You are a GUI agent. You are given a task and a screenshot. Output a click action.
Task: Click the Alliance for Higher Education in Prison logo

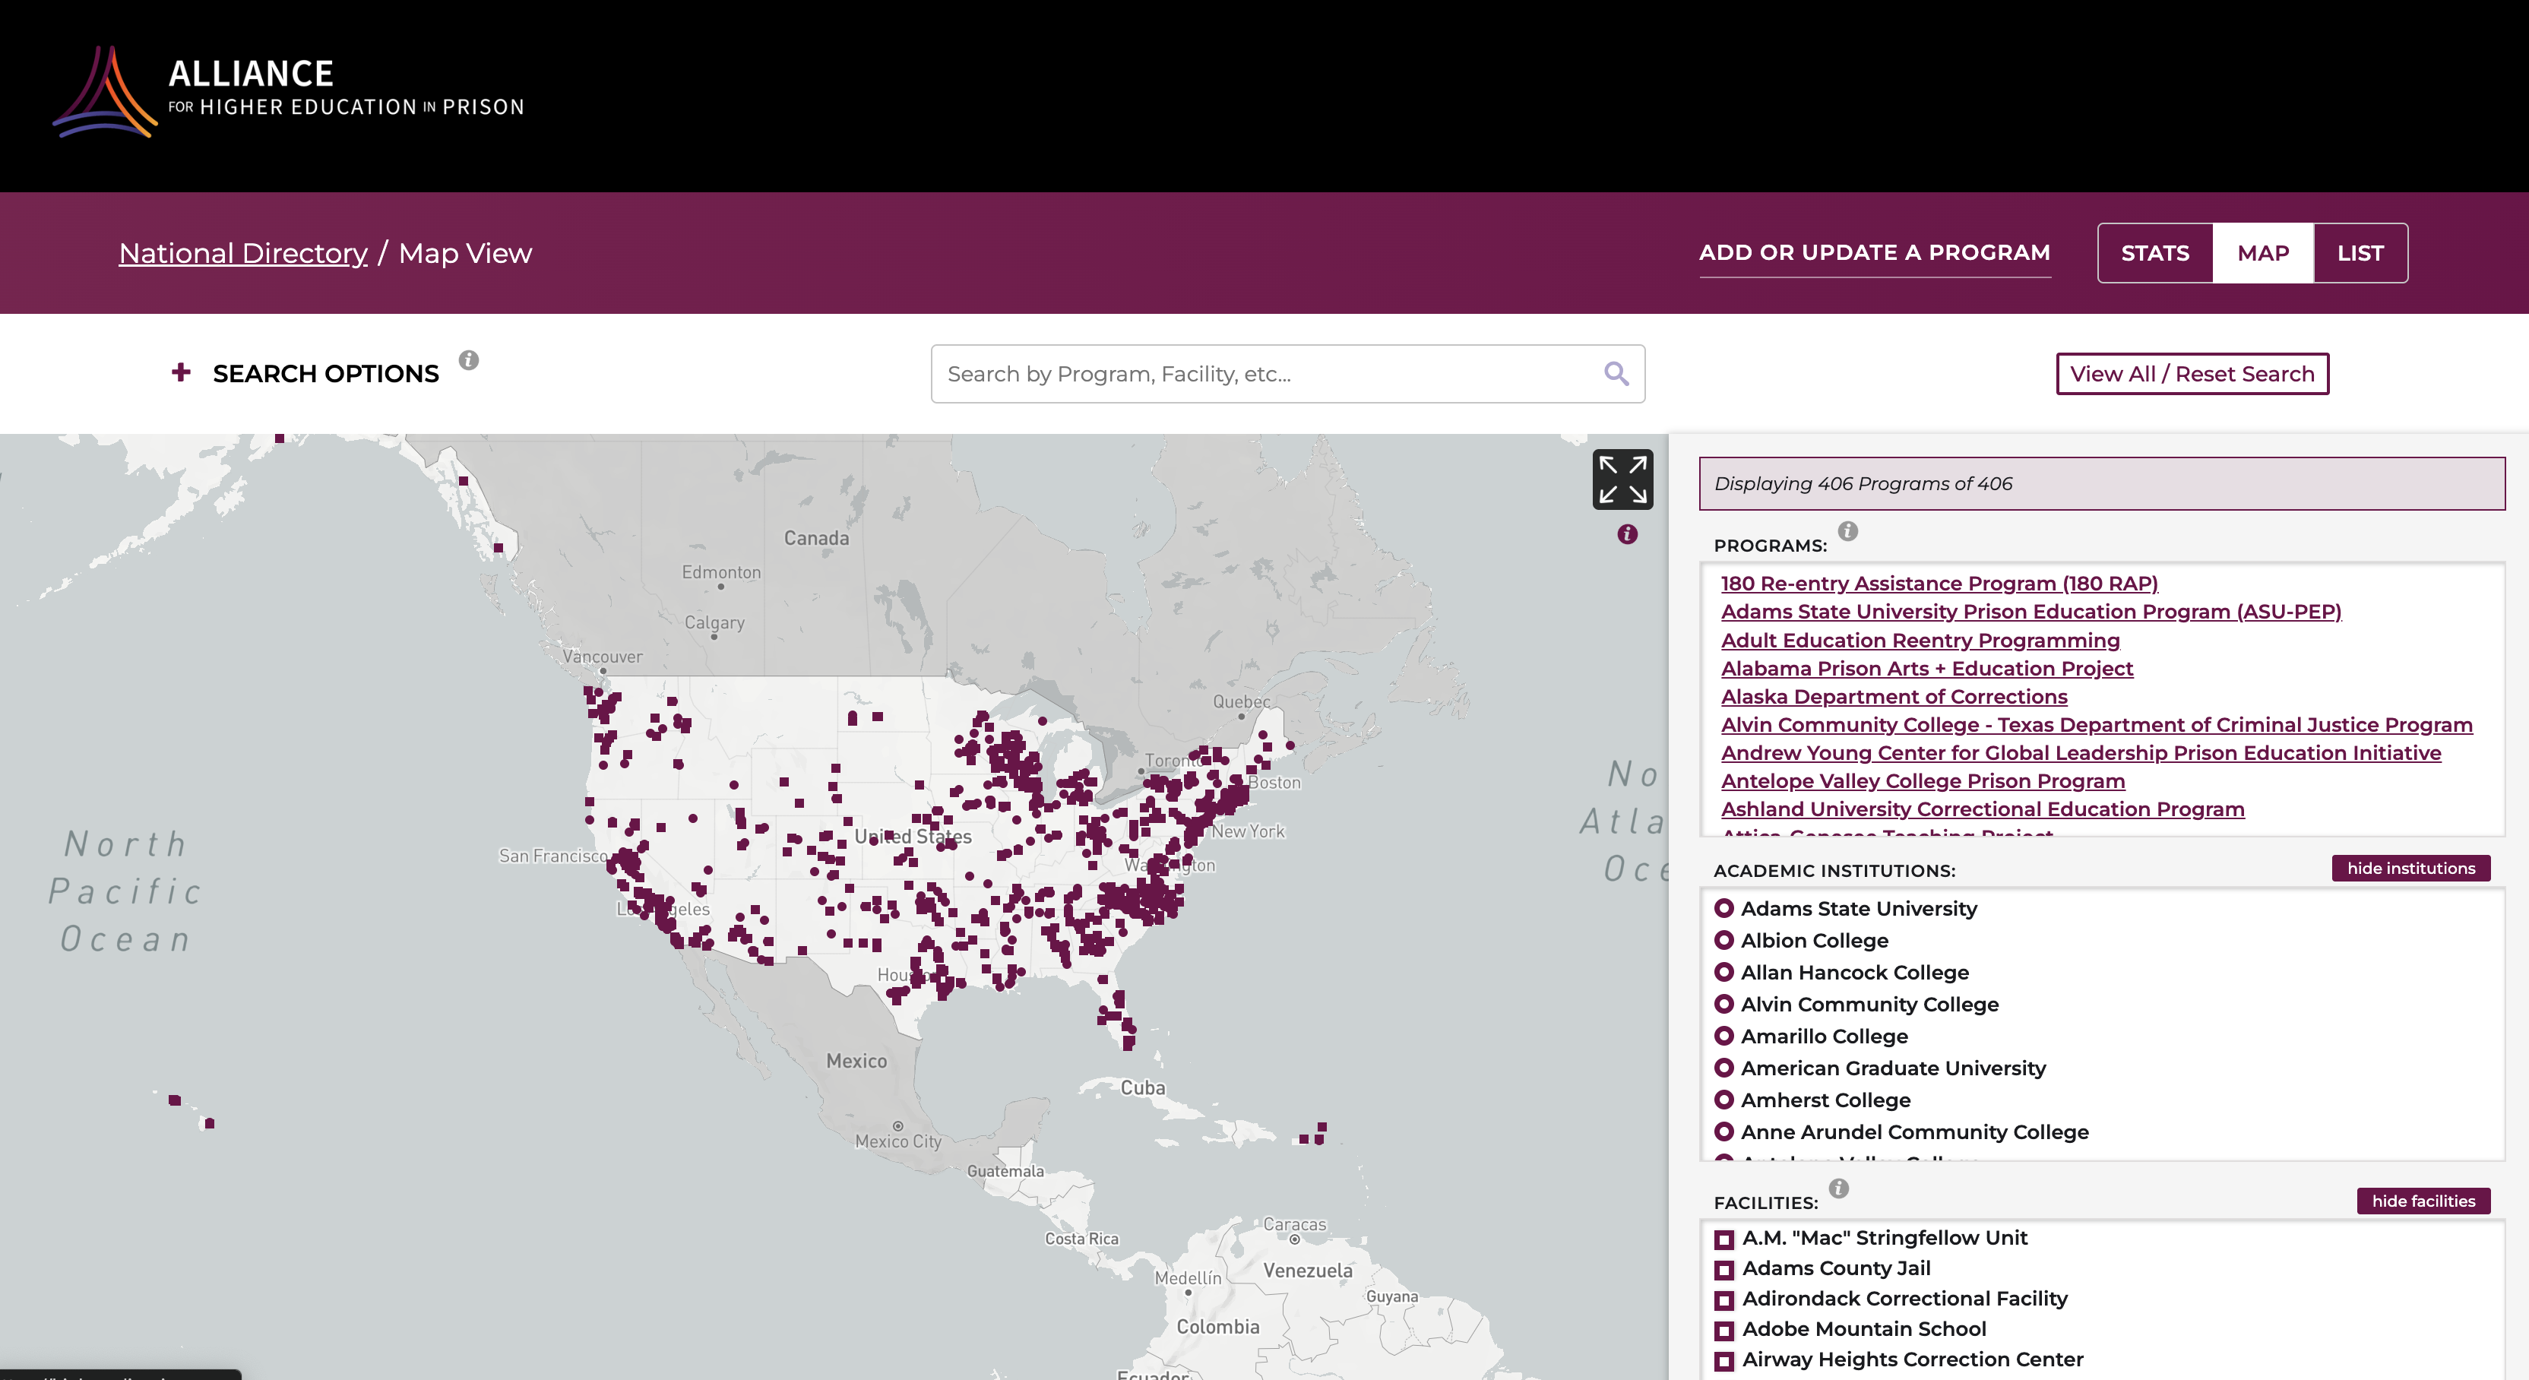(x=289, y=91)
